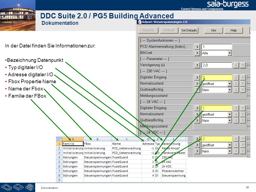Screen dimensions: 256x192
Task: Click the Adjust window title bar icon
Action: (x=139, y=22)
